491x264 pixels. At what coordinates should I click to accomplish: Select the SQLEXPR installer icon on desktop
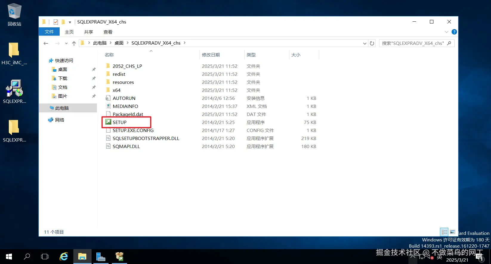point(14,92)
